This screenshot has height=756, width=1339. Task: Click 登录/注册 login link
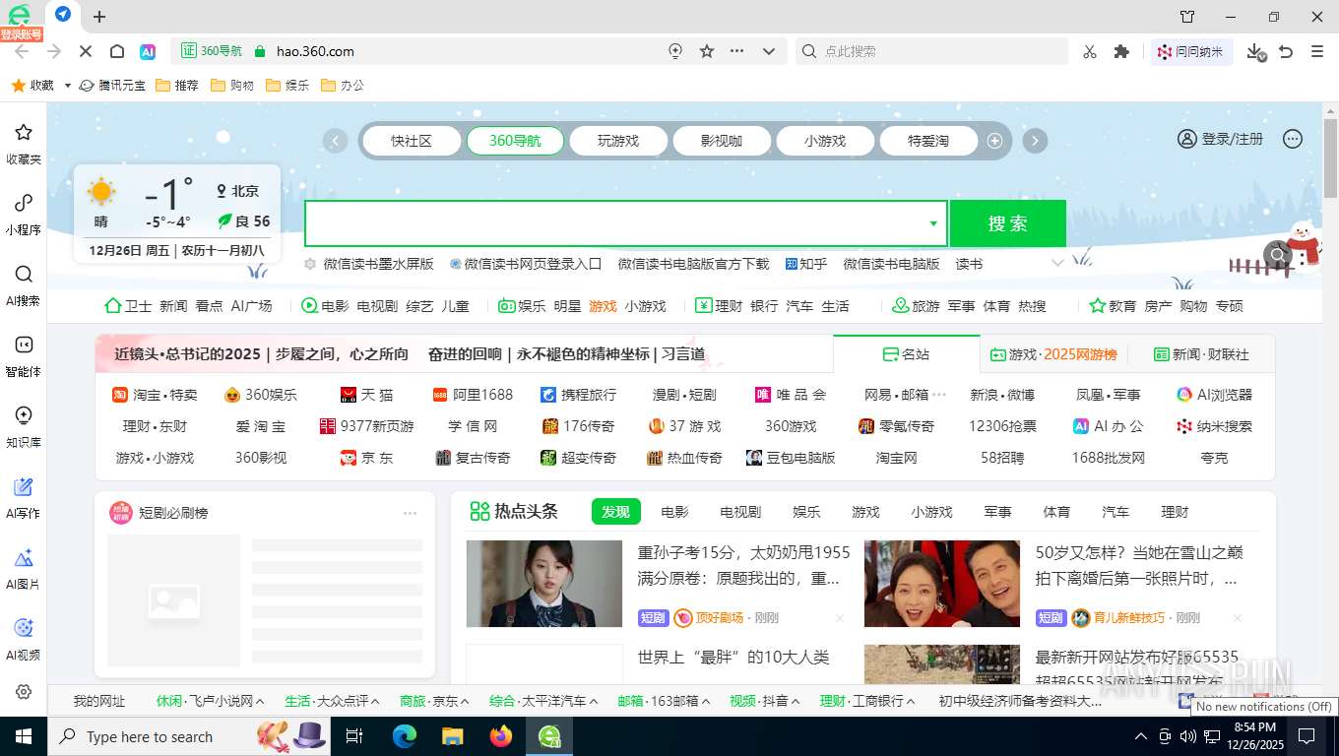(x=1221, y=139)
